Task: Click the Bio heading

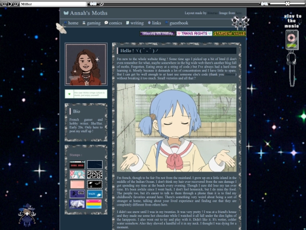Action: (76, 111)
